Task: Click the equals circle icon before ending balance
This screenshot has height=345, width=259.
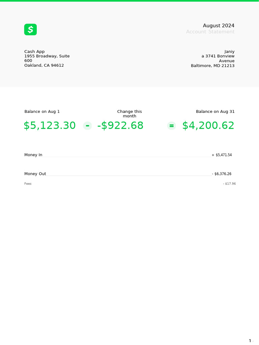Action: click(x=171, y=126)
